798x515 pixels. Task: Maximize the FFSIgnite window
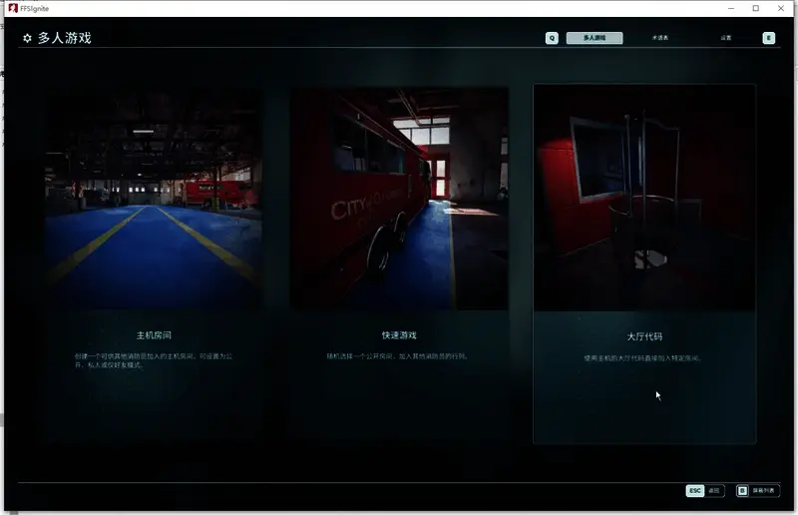pyautogui.click(x=755, y=8)
